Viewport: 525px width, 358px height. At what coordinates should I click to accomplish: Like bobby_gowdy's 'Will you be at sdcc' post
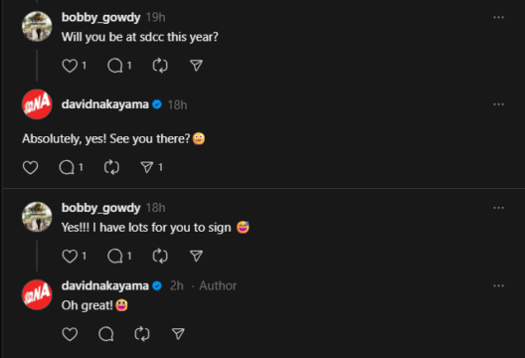point(70,66)
